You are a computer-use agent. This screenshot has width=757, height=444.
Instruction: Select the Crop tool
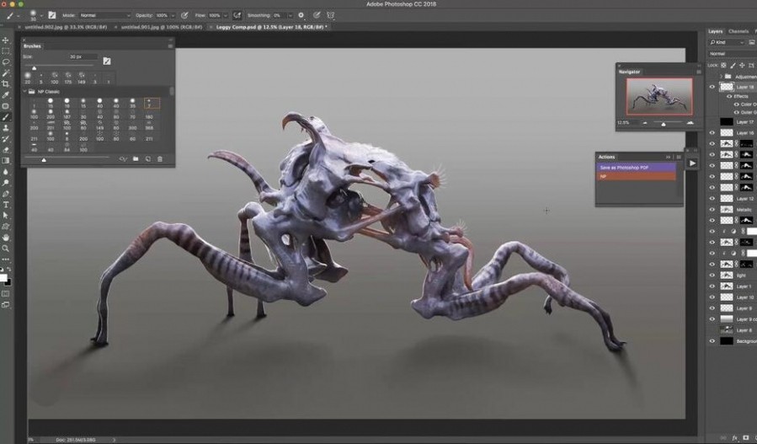pyautogui.click(x=6, y=84)
